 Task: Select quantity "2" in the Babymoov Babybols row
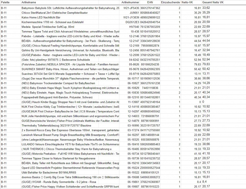point(179,8)
